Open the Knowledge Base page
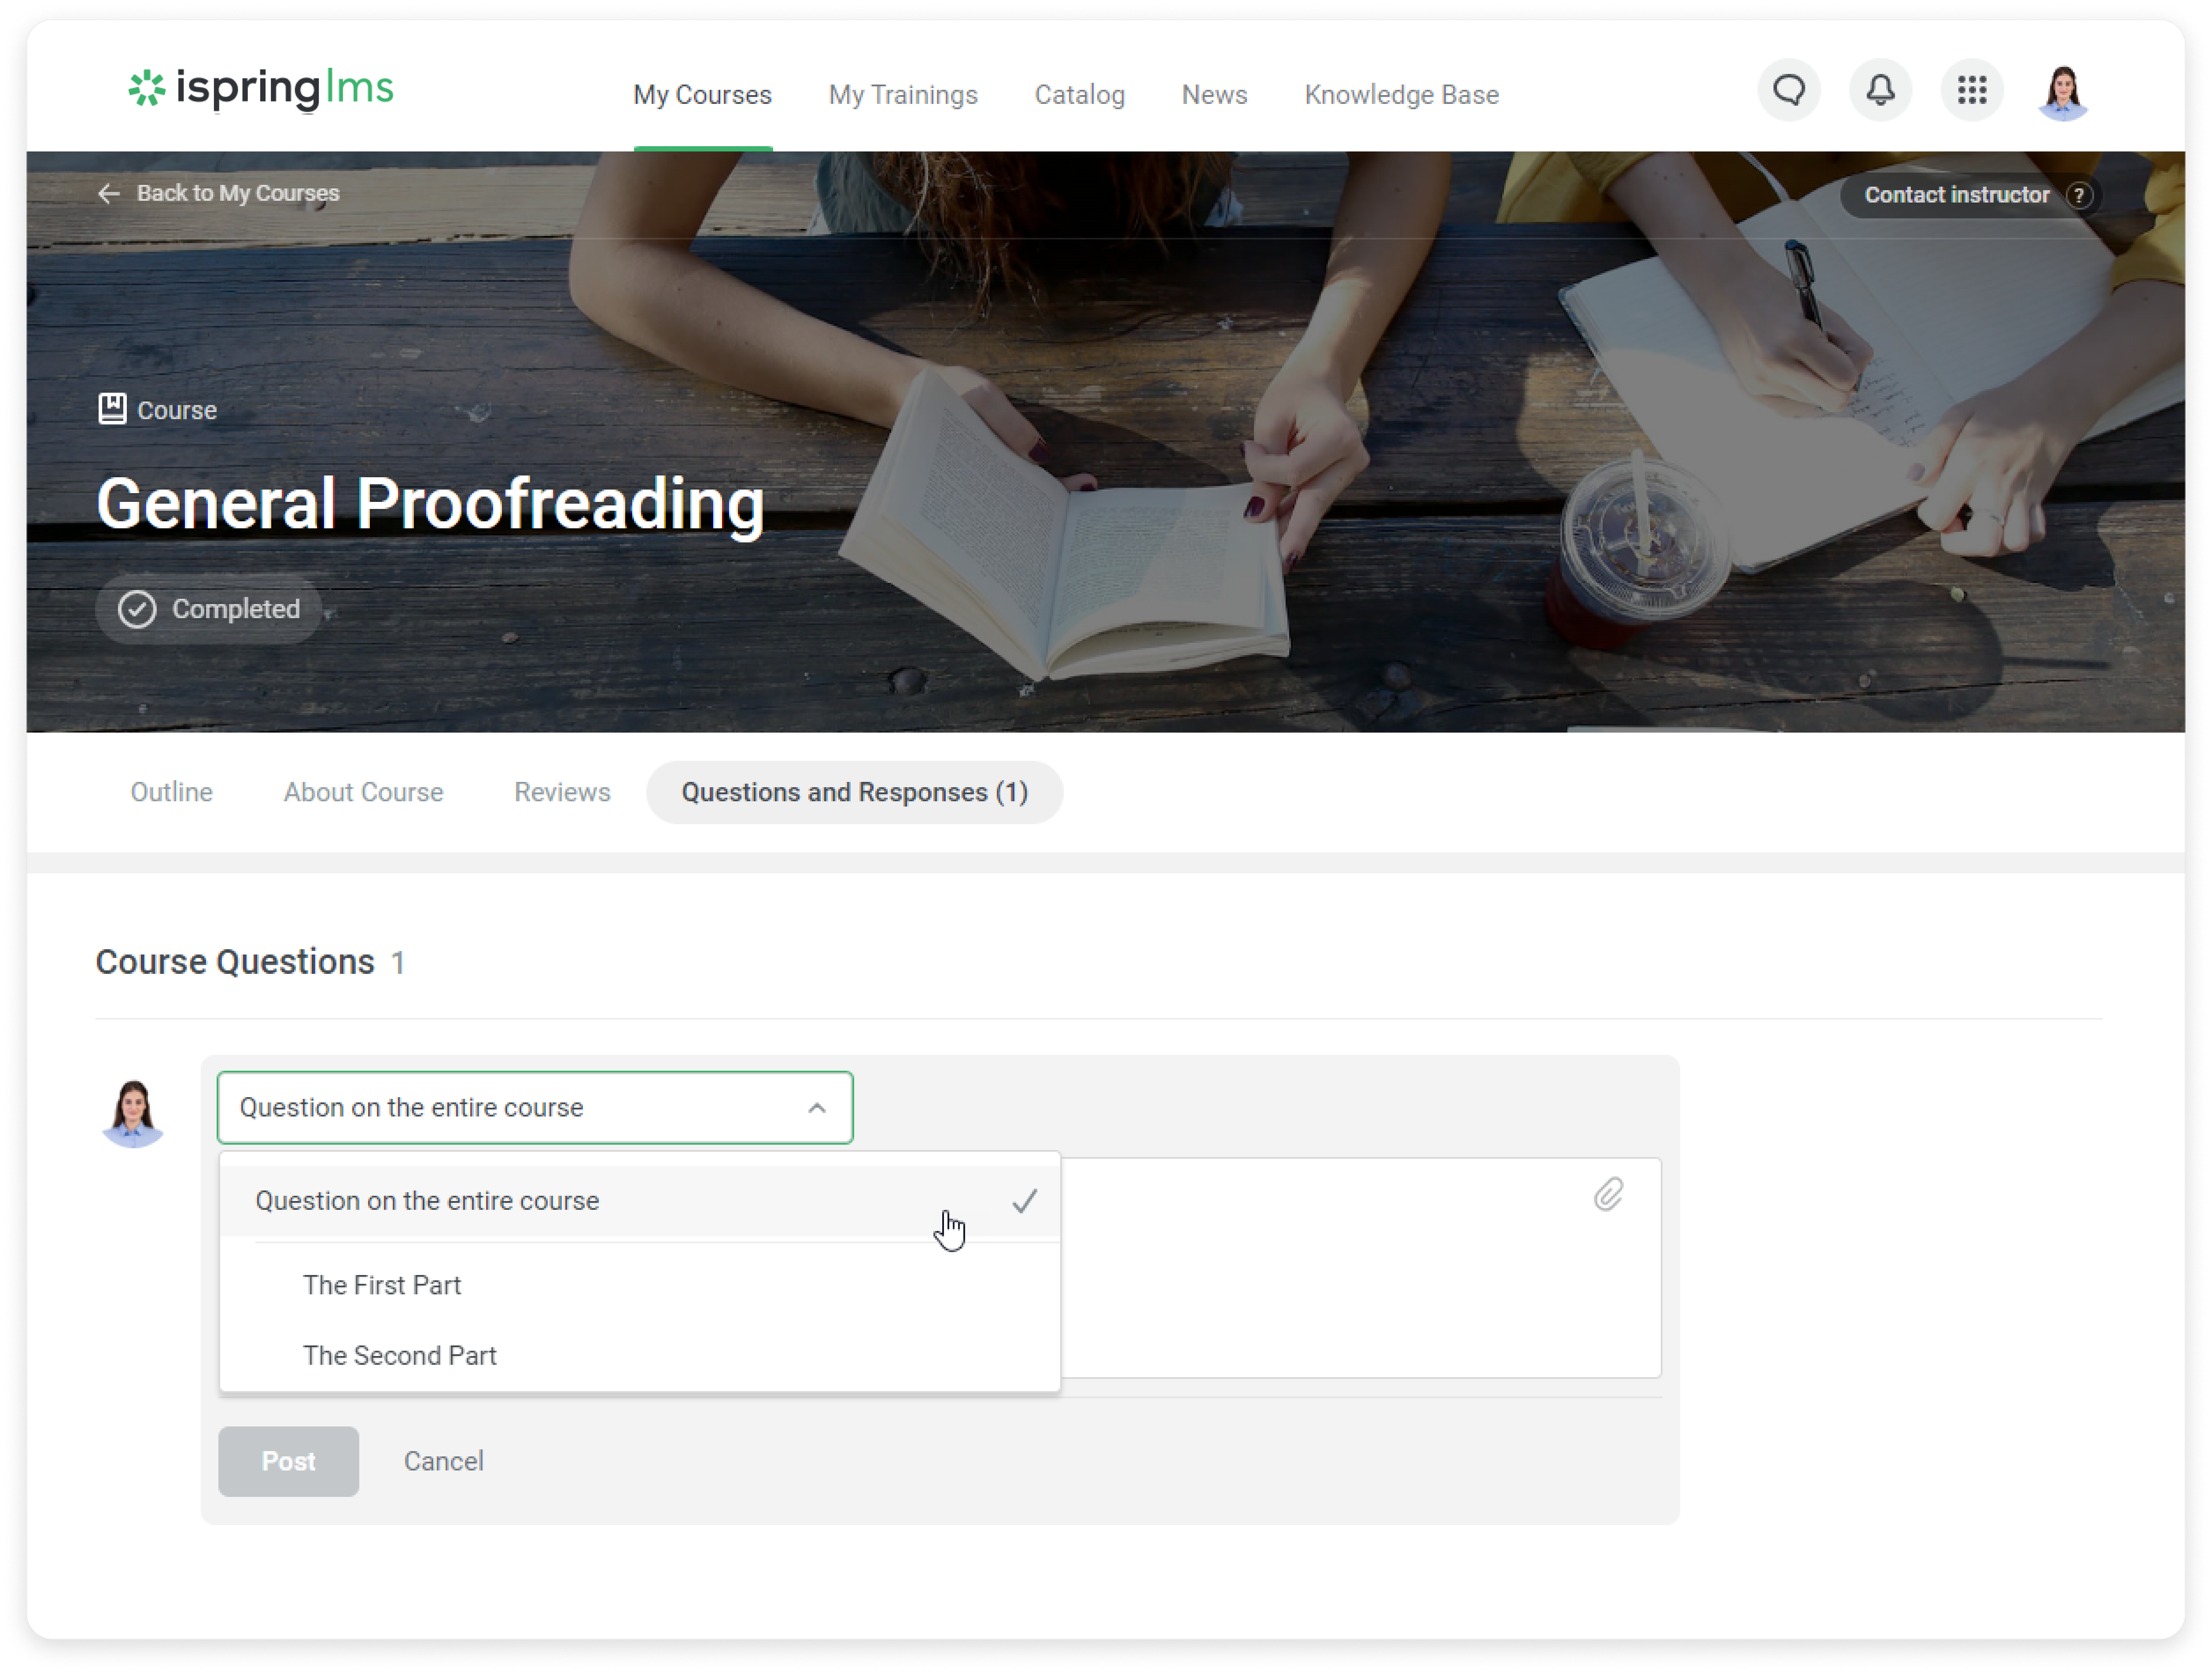The height and width of the screenshot is (1673, 2212). [1401, 95]
